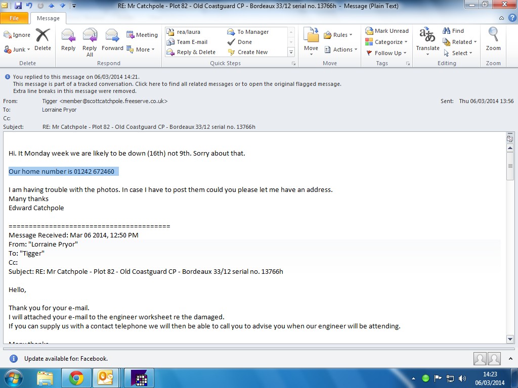The image size is (518, 388).
Task: Reply with a Meeting request
Action: 142,35
